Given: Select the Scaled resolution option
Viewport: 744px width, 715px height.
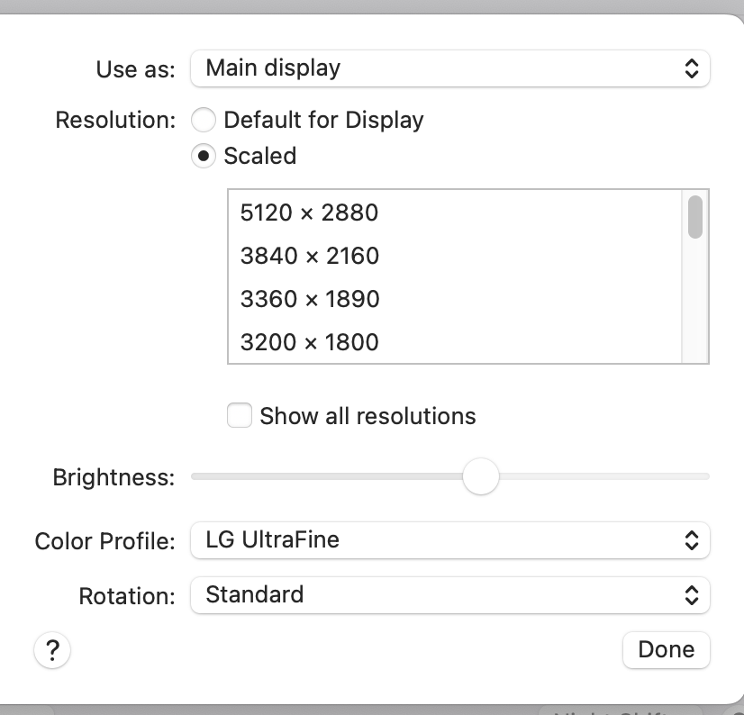Looking at the screenshot, I should pyautogui.click(x=204, y=156).
